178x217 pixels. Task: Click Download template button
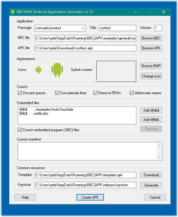tap(151, 175)
